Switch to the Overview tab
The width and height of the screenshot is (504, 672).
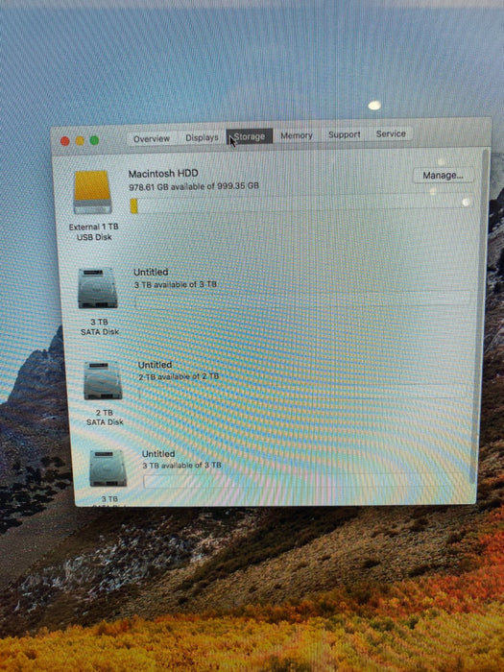pyautogui.click(x=152, y=139)
